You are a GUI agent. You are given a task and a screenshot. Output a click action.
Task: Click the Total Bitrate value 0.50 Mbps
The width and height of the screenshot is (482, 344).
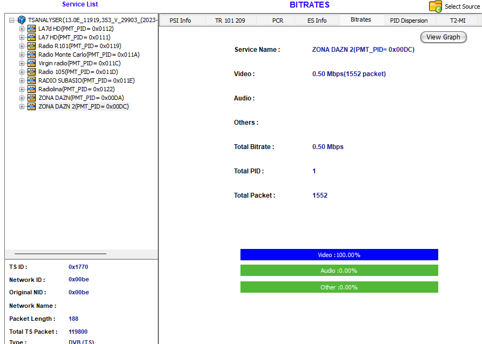[327, 147]
